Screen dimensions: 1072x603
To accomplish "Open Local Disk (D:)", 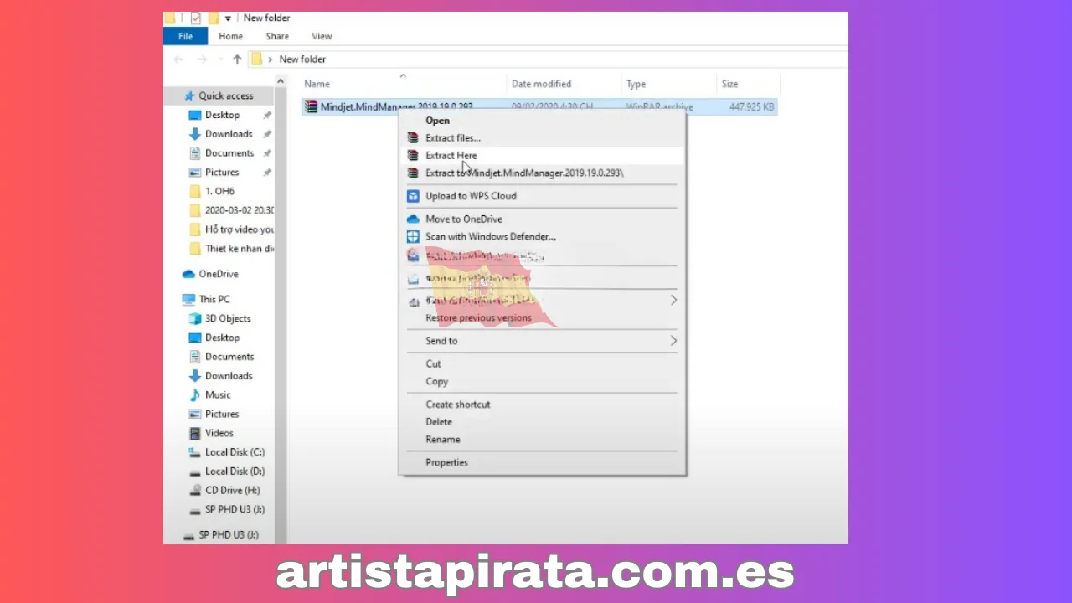I will click(x=234, y=472).
